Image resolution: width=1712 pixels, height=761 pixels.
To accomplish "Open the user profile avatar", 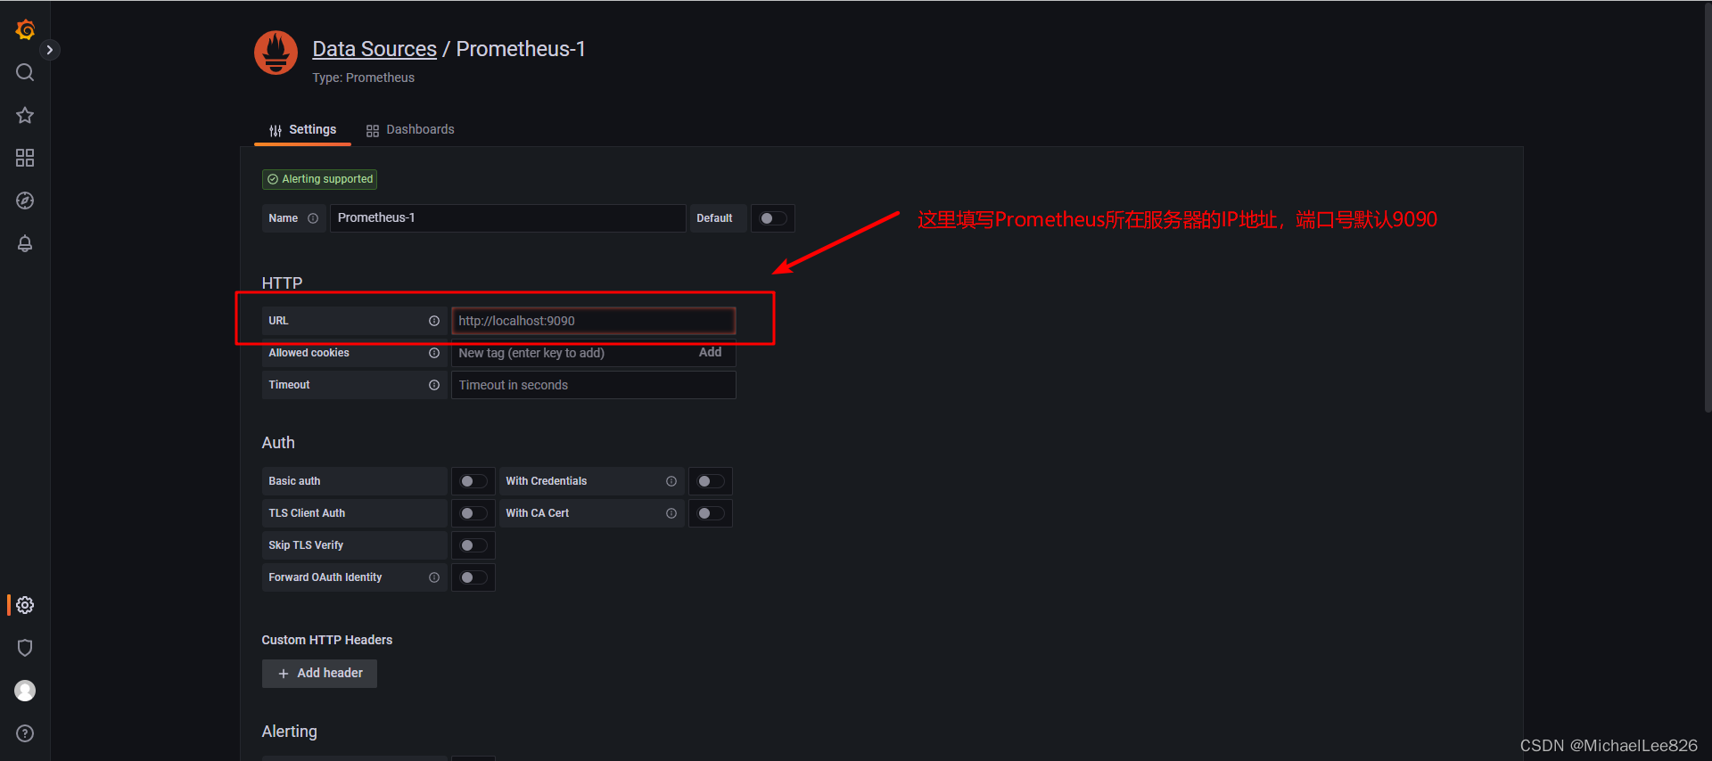I will point(25,691).
